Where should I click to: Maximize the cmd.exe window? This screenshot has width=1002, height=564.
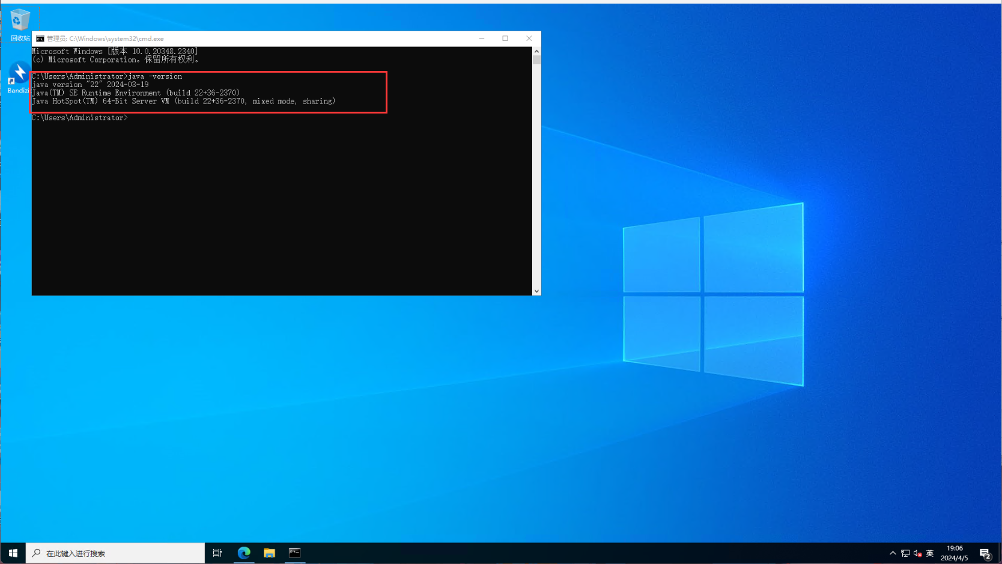(x=505, y=38)
